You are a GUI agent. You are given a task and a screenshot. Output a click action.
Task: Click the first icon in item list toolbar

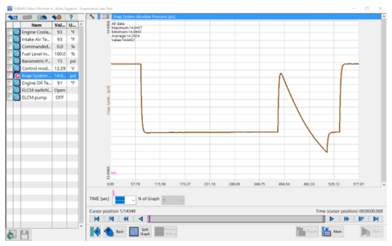11,18
